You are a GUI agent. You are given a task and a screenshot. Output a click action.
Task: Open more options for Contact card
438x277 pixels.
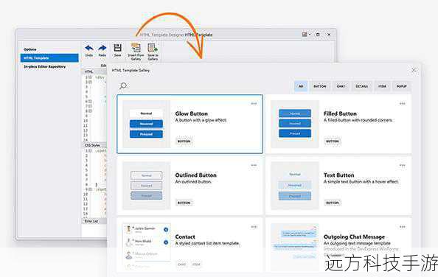[254, 227]
